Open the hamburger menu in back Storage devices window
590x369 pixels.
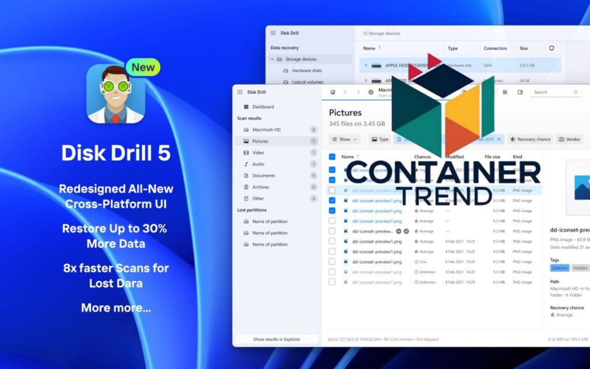pos(273,33)
